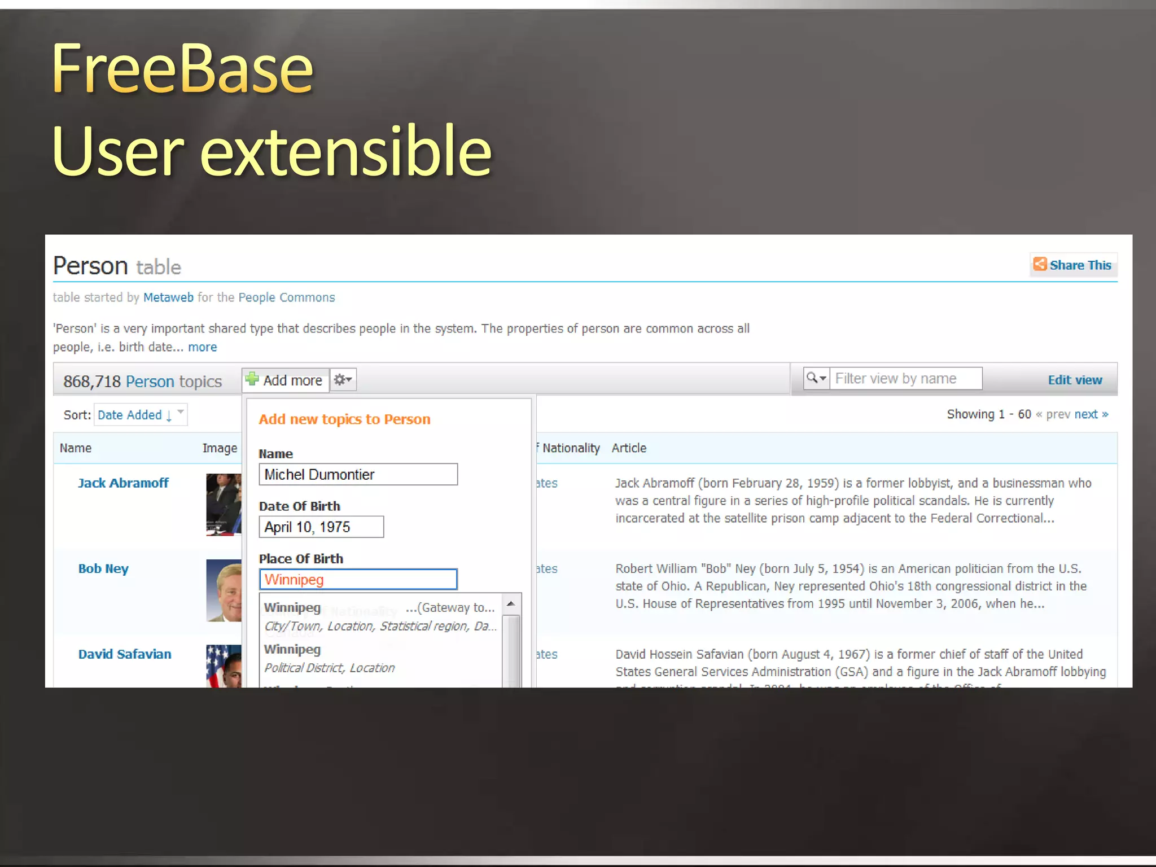The height and width of the screenshot is (867, 1156).
Task: Click David Safavian's nationality link
Action: pyautogui.click(x=546, y=654)
